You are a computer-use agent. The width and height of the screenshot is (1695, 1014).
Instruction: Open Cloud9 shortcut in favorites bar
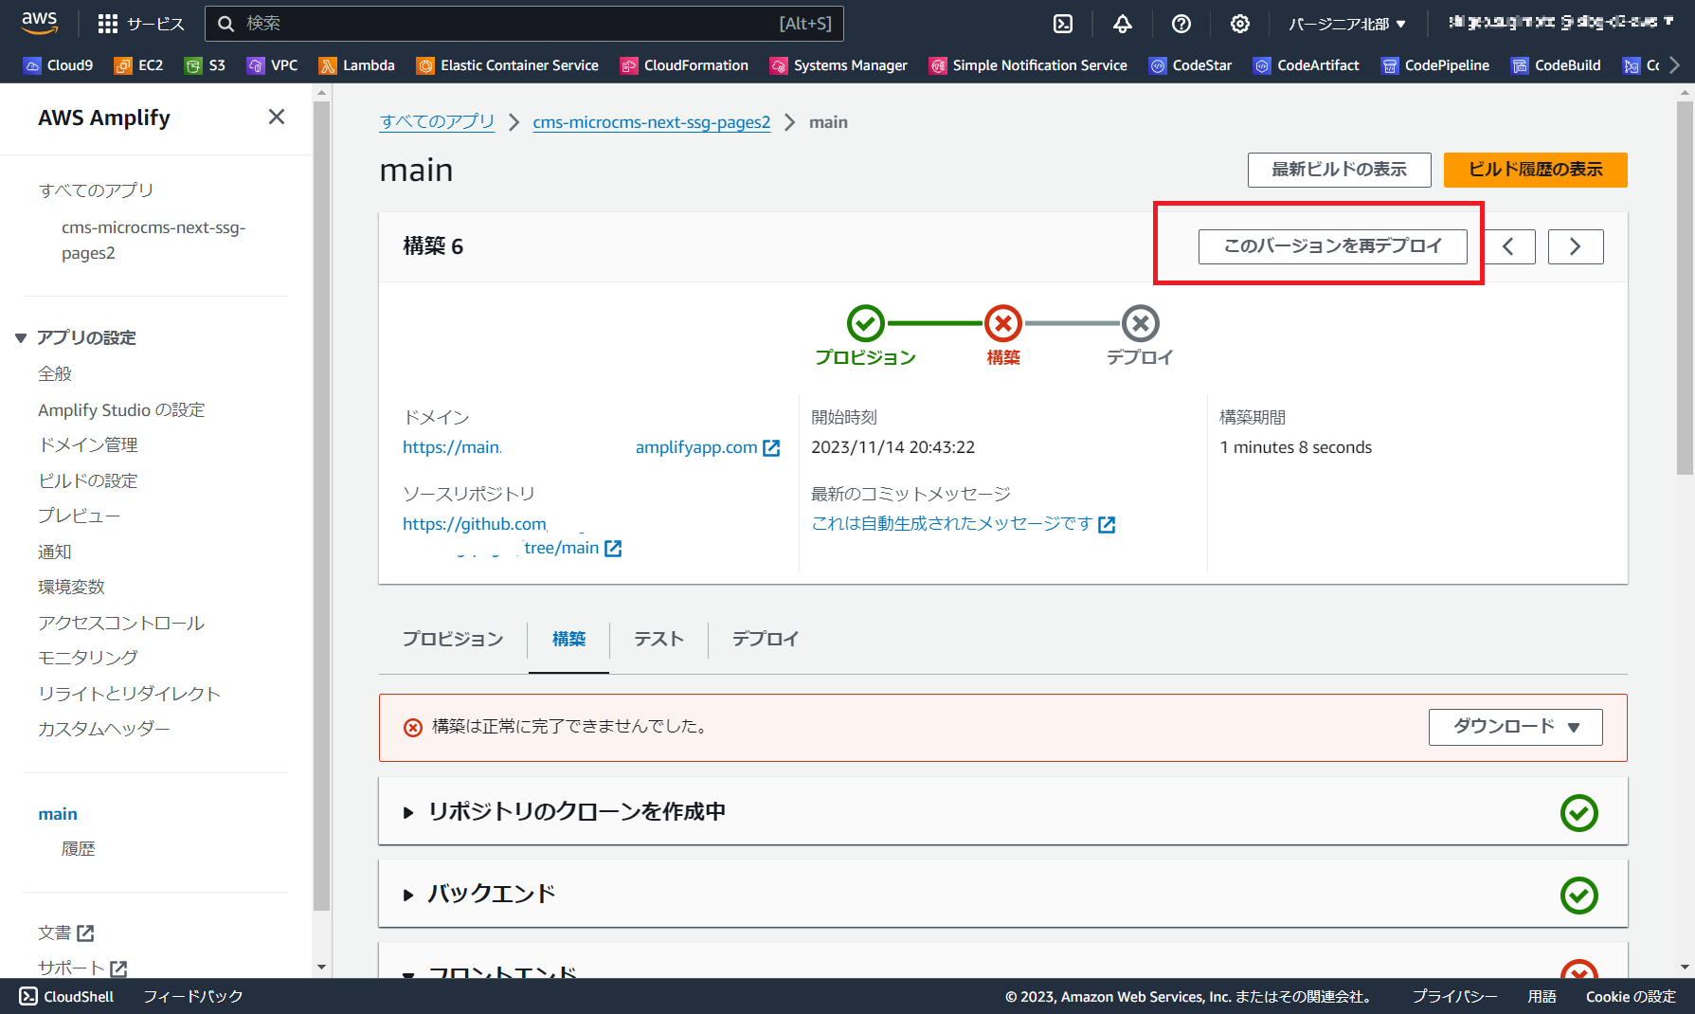tap(59, 65)
